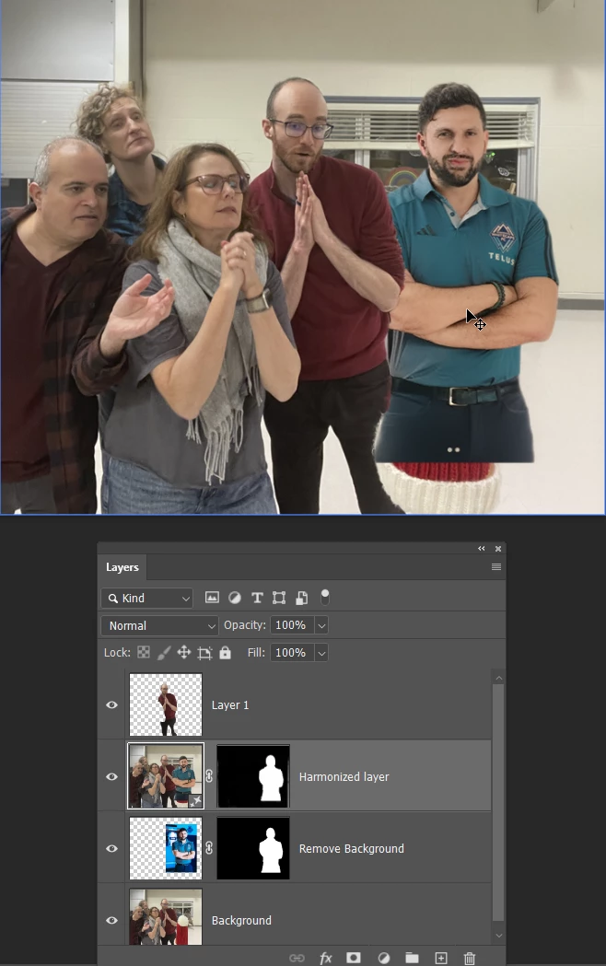606x966 pixels.
Task: Close the Layers panel
Action: tap(498, 548)
